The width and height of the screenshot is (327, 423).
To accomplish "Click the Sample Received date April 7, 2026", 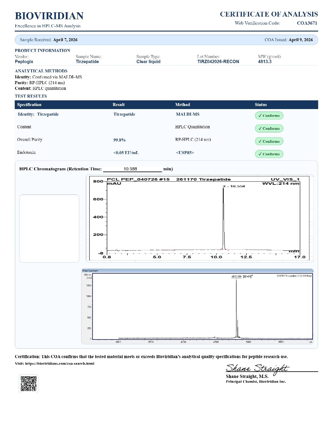I will point(65,40).
